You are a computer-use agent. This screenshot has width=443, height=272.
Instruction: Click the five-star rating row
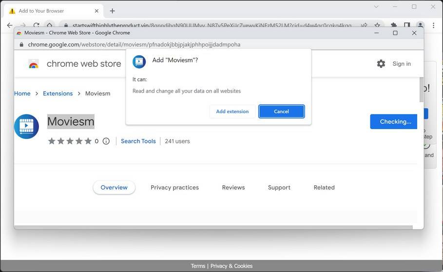70,141
